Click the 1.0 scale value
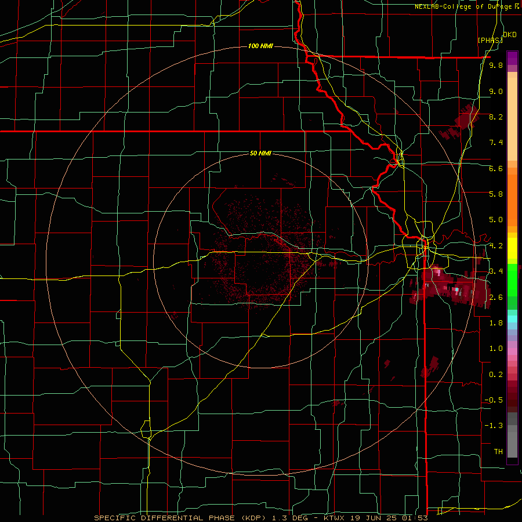The height and width of the screenshot is (522, 522). pos(496,348)
